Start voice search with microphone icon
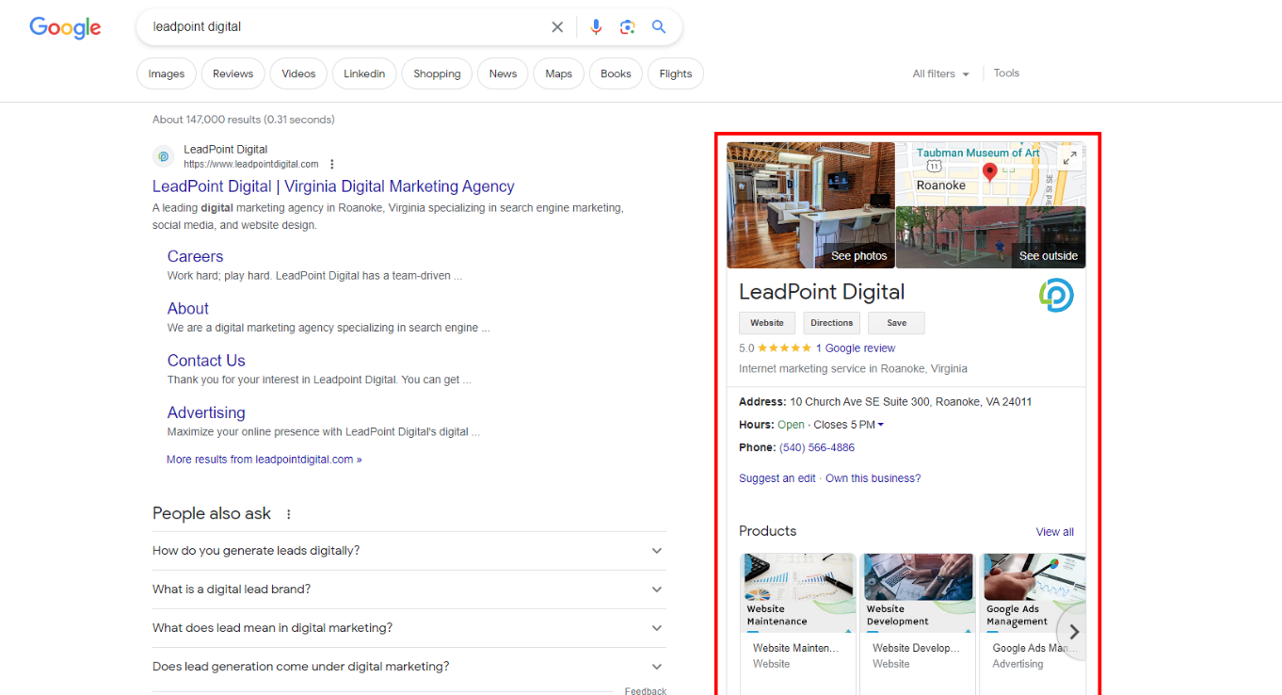 (x=596, y=27)
